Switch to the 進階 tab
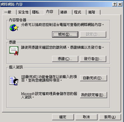 point(93,12)
